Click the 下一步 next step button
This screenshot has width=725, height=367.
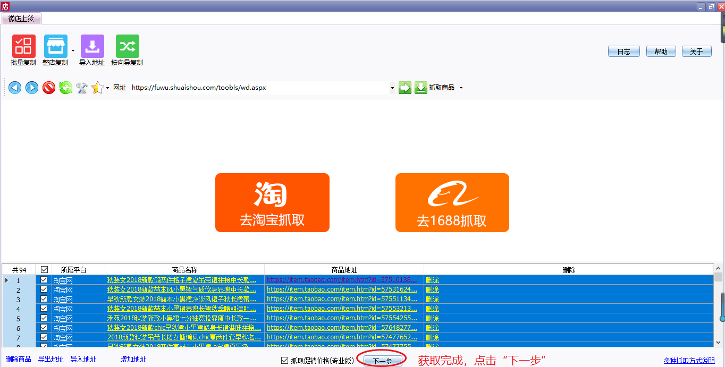coord(382,361)
